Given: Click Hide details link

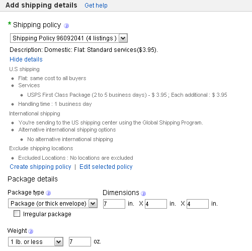Looking at the screenshot, I should (x=26, y=59).
